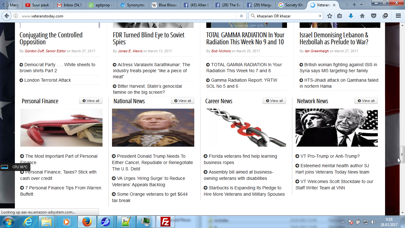Open 'VT Pro-Trump or Anti-Trump?' article
Image resolution: width=405 pixels, height=228 pixels.
330,156
